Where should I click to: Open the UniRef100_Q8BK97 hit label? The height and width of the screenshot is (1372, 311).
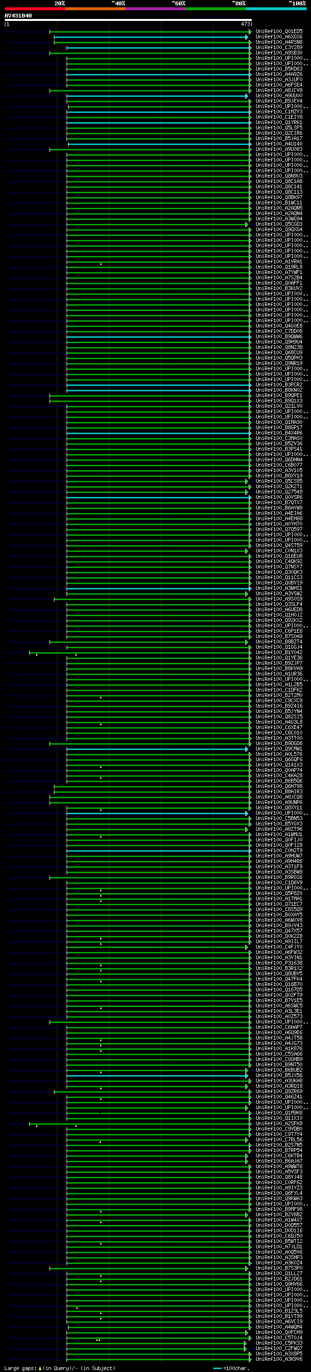(x=279, y=198)
